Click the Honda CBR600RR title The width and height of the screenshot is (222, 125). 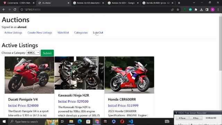(x=122, y=99)
